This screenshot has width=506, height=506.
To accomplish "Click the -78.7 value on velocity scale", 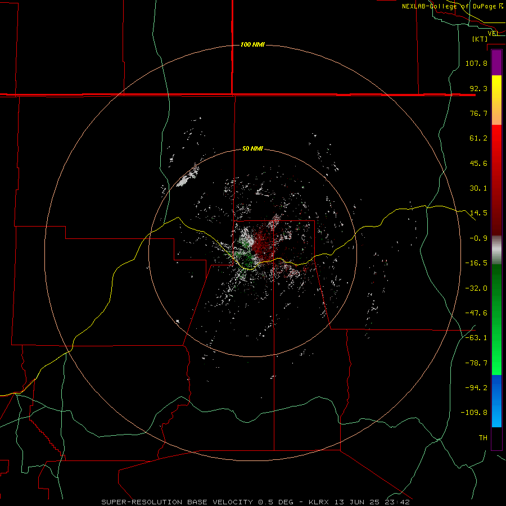I will [x=476, y=363].
